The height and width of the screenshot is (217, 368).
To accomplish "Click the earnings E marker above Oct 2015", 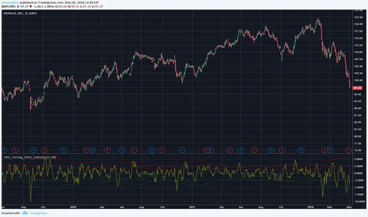I will coord(45,150).
